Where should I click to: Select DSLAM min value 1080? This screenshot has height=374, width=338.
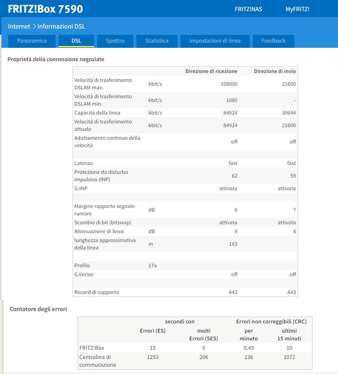231,100
